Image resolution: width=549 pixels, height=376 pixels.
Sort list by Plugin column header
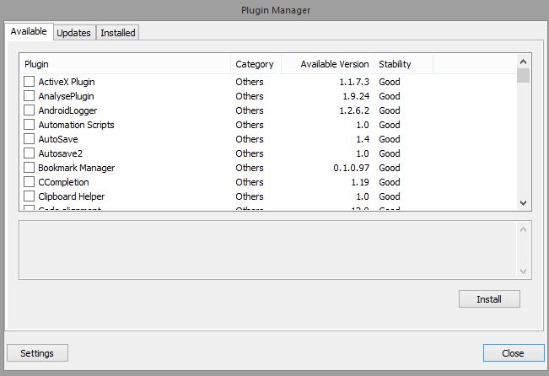[x=125, y=64]
